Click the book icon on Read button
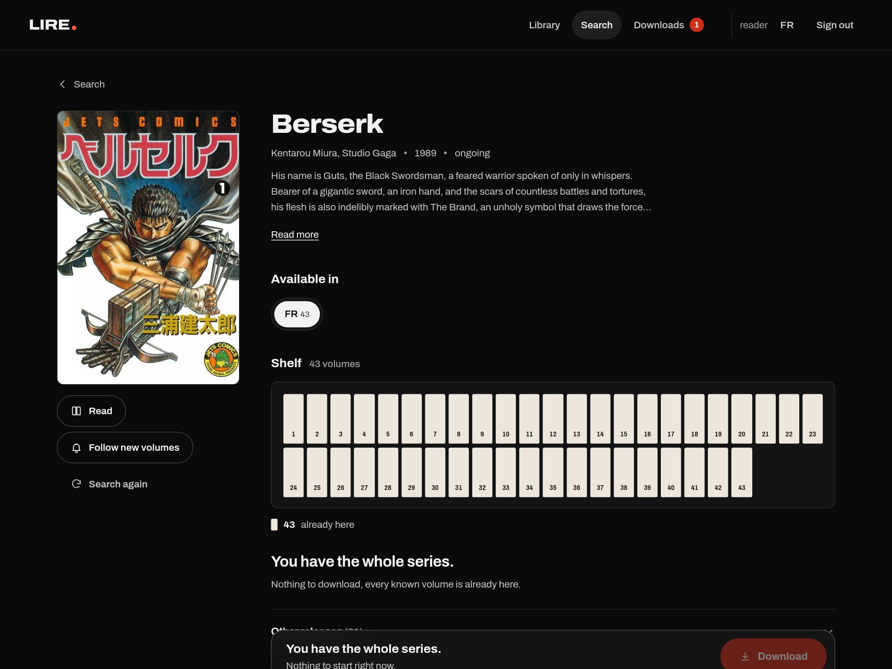 tap(77, 411)
